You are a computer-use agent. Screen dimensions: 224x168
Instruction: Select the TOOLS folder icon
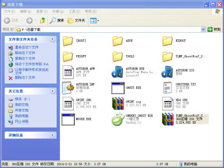coord(117,56)
